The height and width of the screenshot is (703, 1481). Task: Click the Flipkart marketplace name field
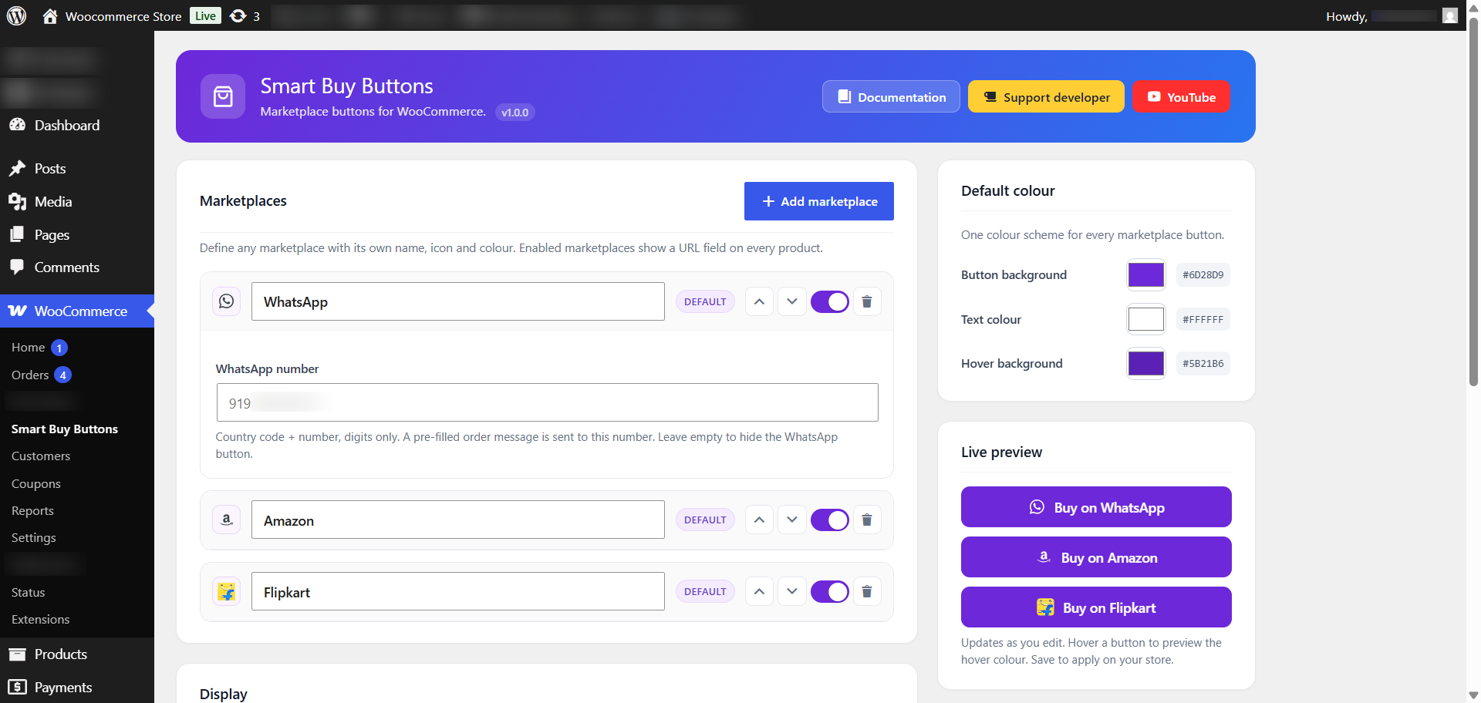pos(457,591)
